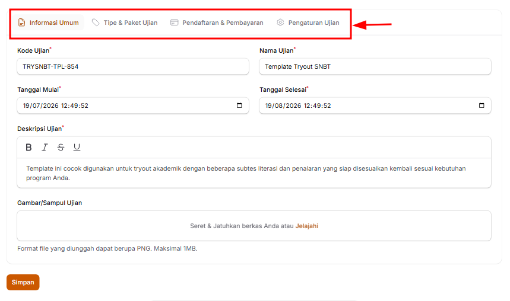Switch to Pendaftaran & Pembayaran tab
Viewport: 510px width, 301px height.
pyautogui.click(x=217, y=23)
